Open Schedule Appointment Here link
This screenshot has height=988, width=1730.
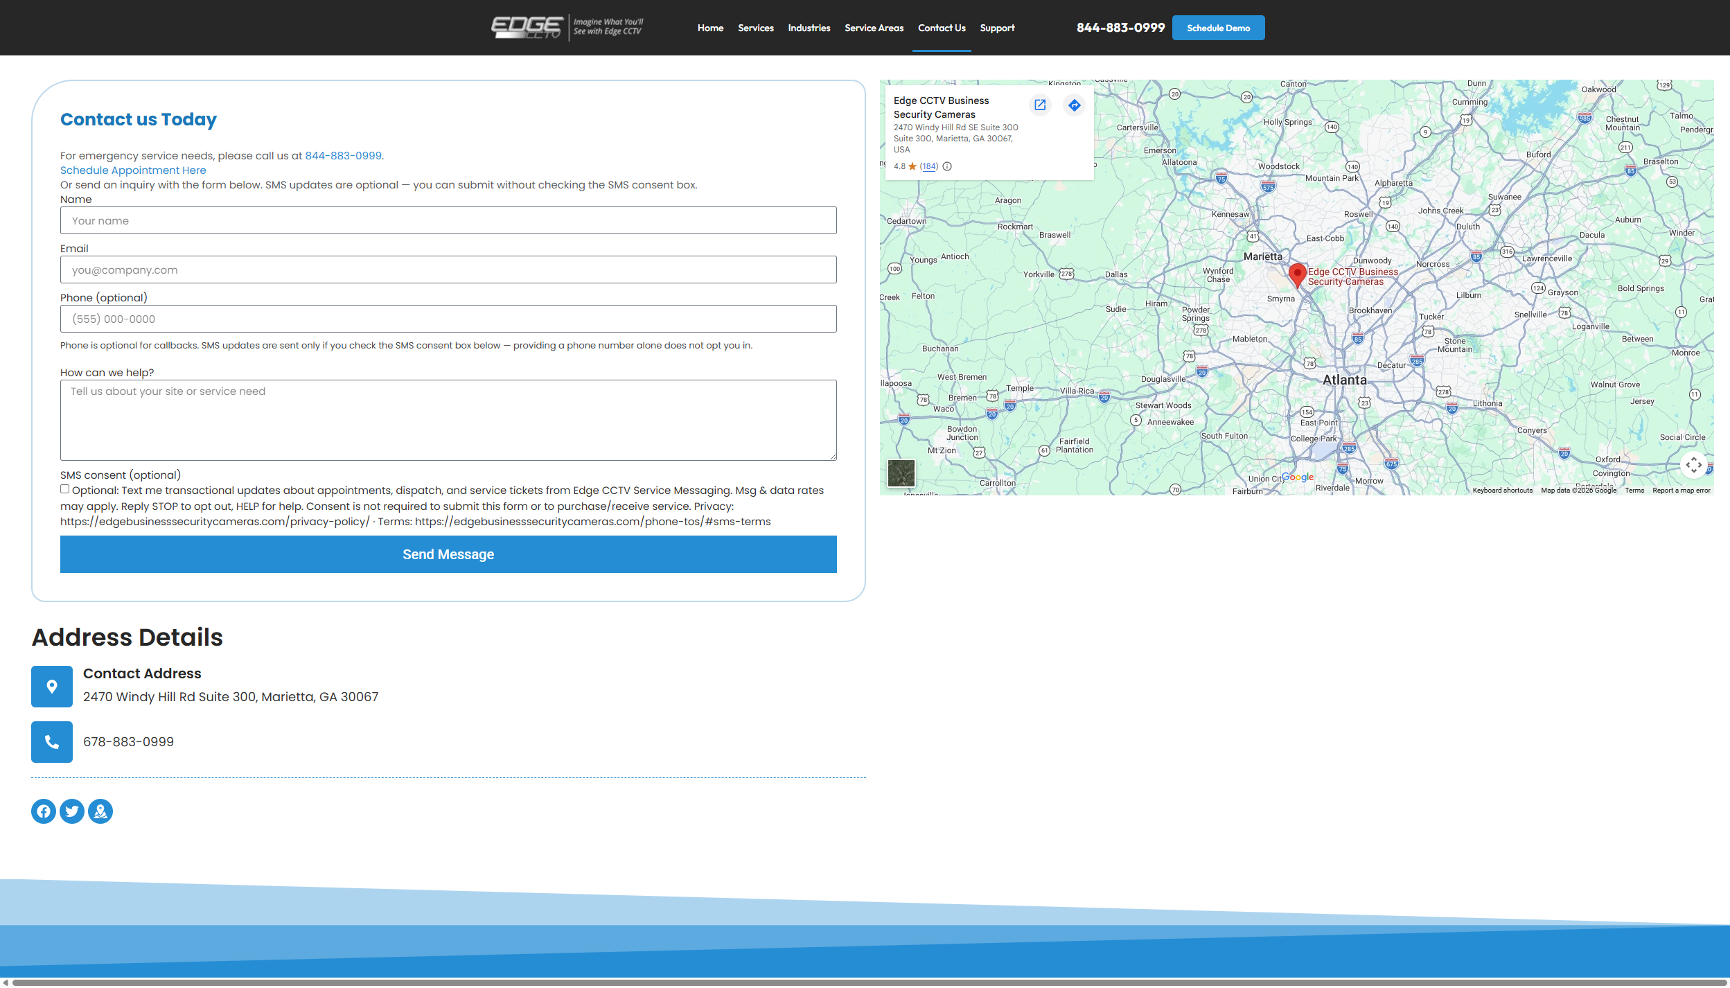[133, 170]
